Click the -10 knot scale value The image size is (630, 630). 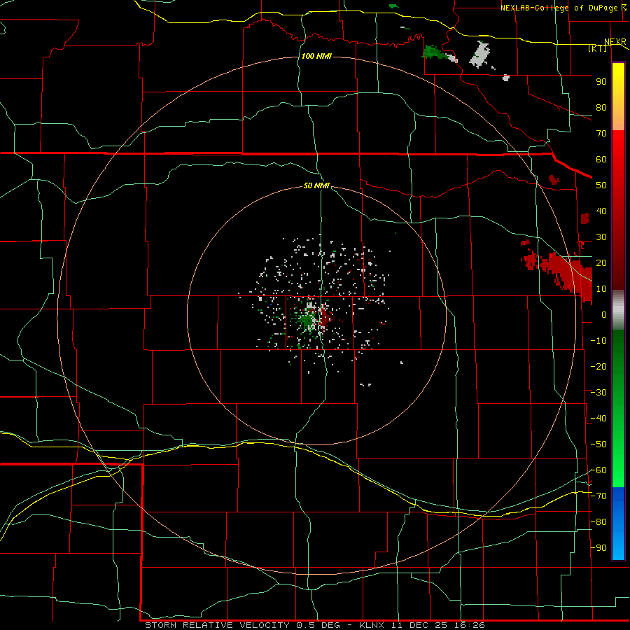click(x=598, y=341)
